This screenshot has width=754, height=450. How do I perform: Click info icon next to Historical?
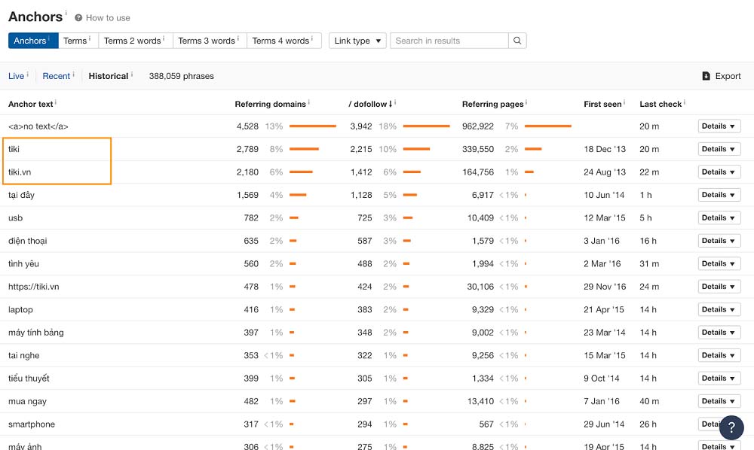tap(132, 74)
